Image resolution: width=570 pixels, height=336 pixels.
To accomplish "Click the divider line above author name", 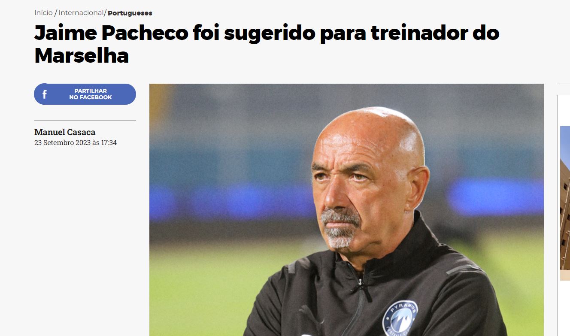I will (85, 121).
